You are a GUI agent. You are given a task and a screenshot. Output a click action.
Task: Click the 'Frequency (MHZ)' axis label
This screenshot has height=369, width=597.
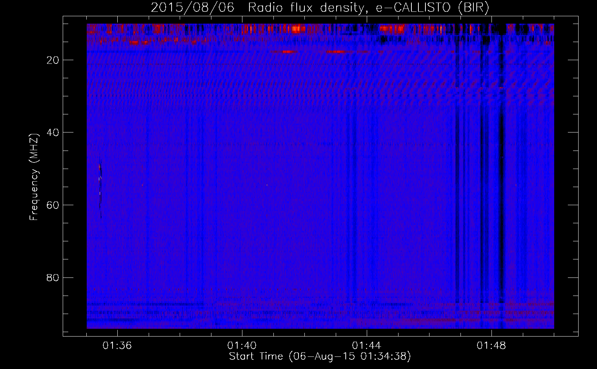click(x=34, y=177)
